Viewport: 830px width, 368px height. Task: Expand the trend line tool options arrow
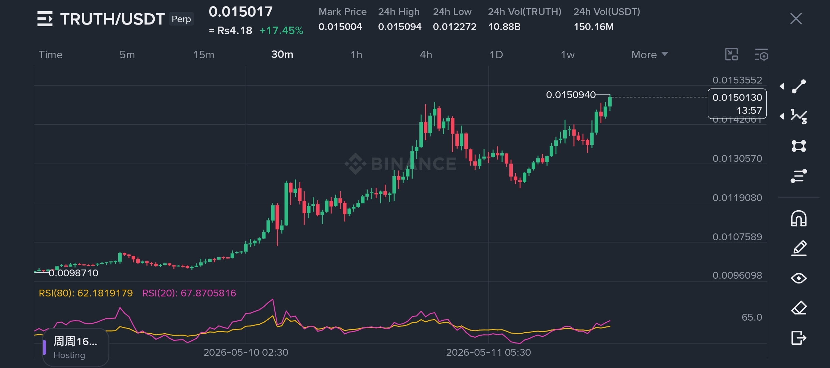[782, 86]
